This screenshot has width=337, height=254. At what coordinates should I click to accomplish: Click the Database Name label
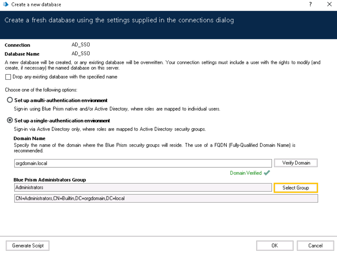coord(22,54)
